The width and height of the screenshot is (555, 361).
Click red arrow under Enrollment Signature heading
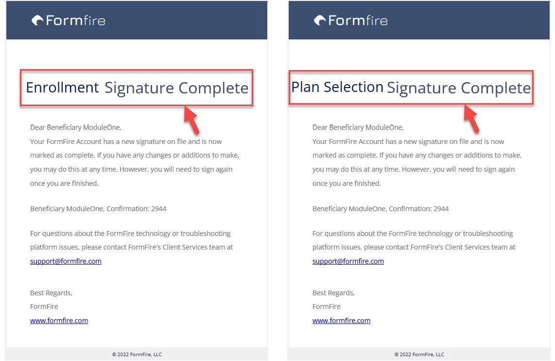191,120
